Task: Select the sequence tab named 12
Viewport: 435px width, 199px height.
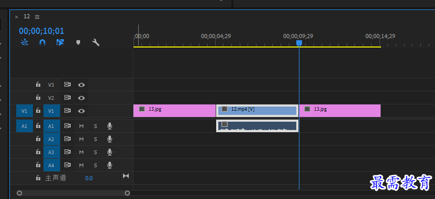Action: point(27,16)
